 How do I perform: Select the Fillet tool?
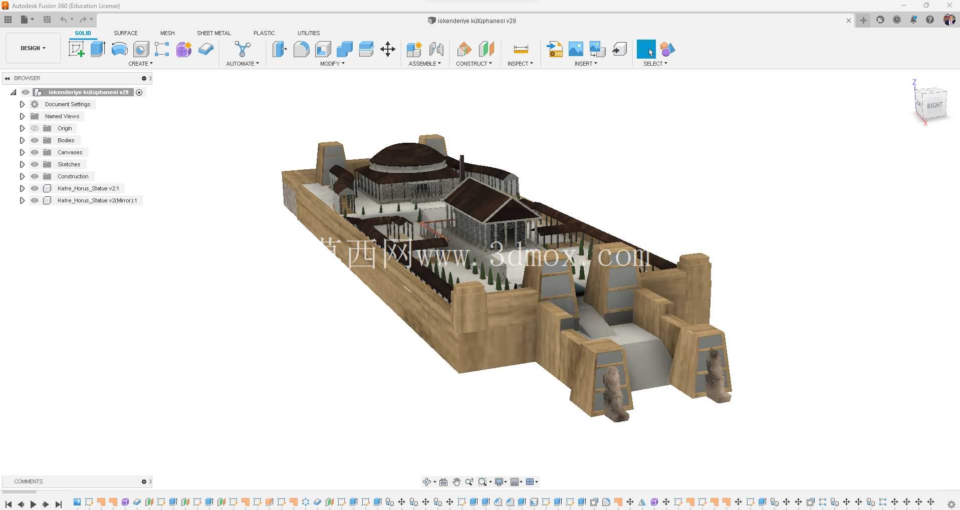point(301,49)
